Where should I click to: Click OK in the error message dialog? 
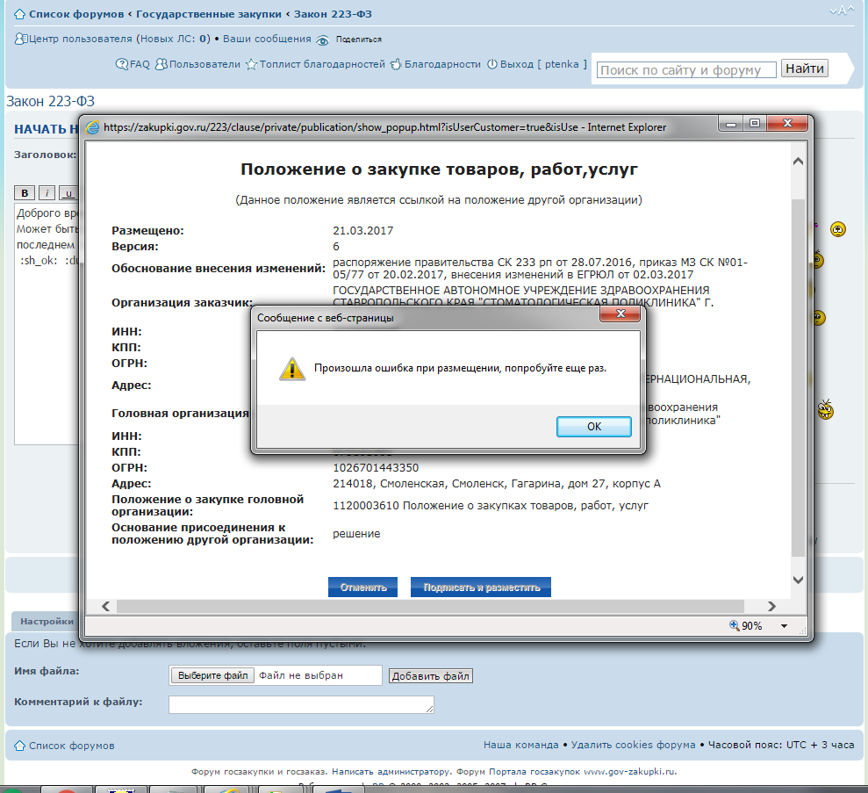[593, 426]
